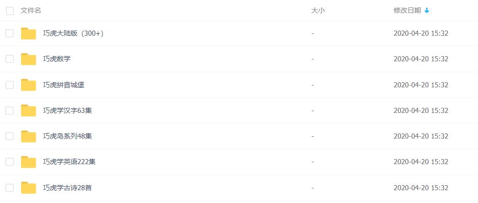Screen dimensions: 478x203
Task: Open the 巧虎学英语222集 folder name link
Action: [x=69, y=162]
